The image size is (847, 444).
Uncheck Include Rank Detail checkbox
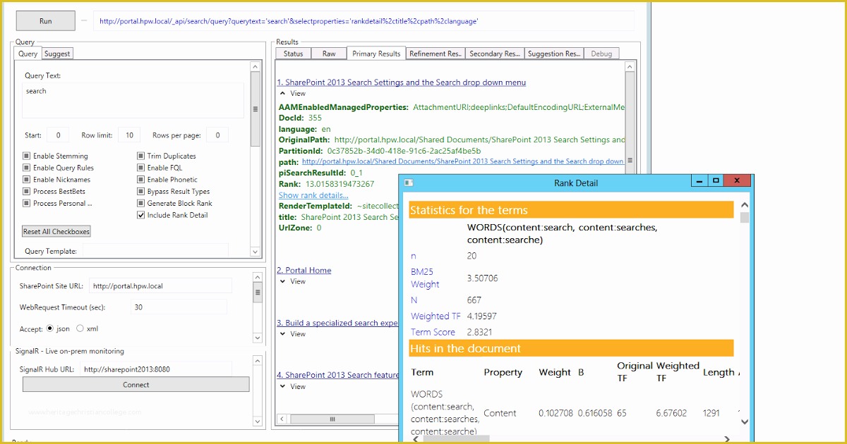coord(141,215)
